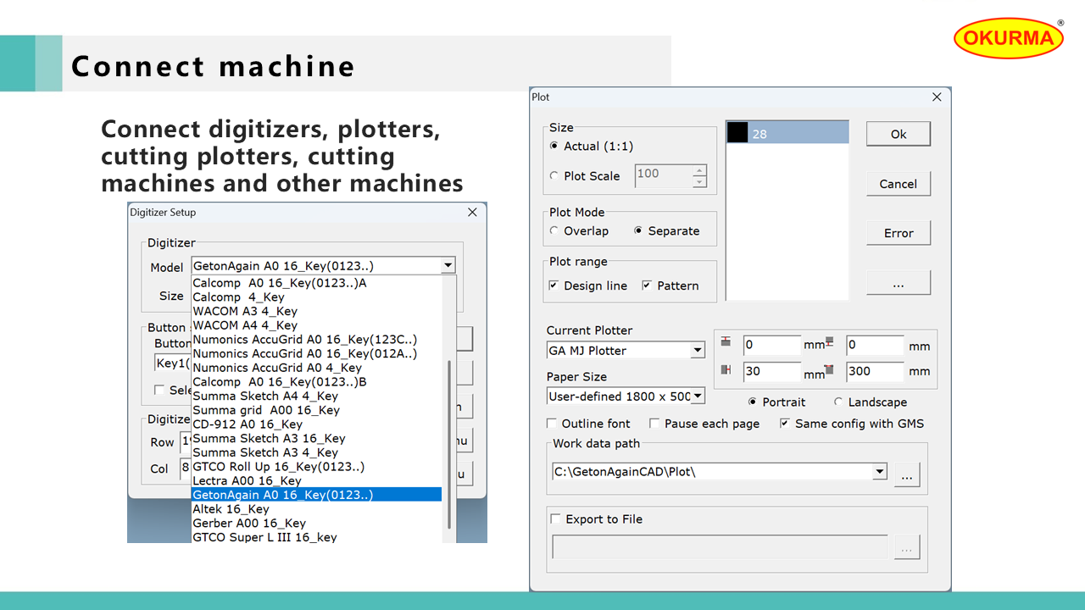The image size is (1085, 610).
Task: Click the up arrow on the Plot Scale spinner
Action: [699, 170]
